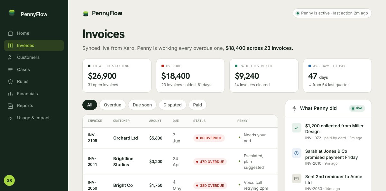This screenshot has height=191, width=386.
Task: Click the Invoices document icon in sidebar
Action: click(11, 45)
